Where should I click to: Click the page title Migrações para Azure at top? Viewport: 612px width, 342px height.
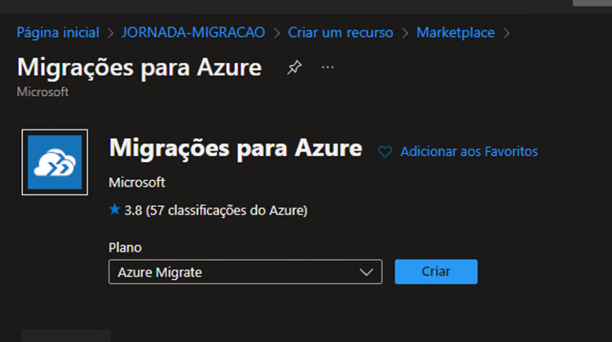[139, 67]
